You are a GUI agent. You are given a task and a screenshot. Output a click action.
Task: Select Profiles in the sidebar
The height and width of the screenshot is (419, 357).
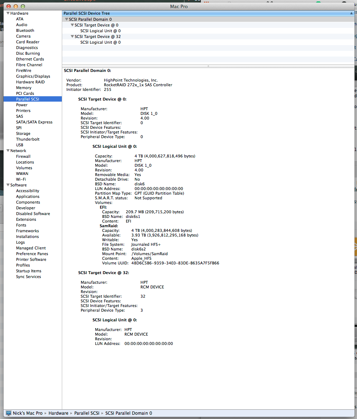pyautogui.click(x=23, y=265)
